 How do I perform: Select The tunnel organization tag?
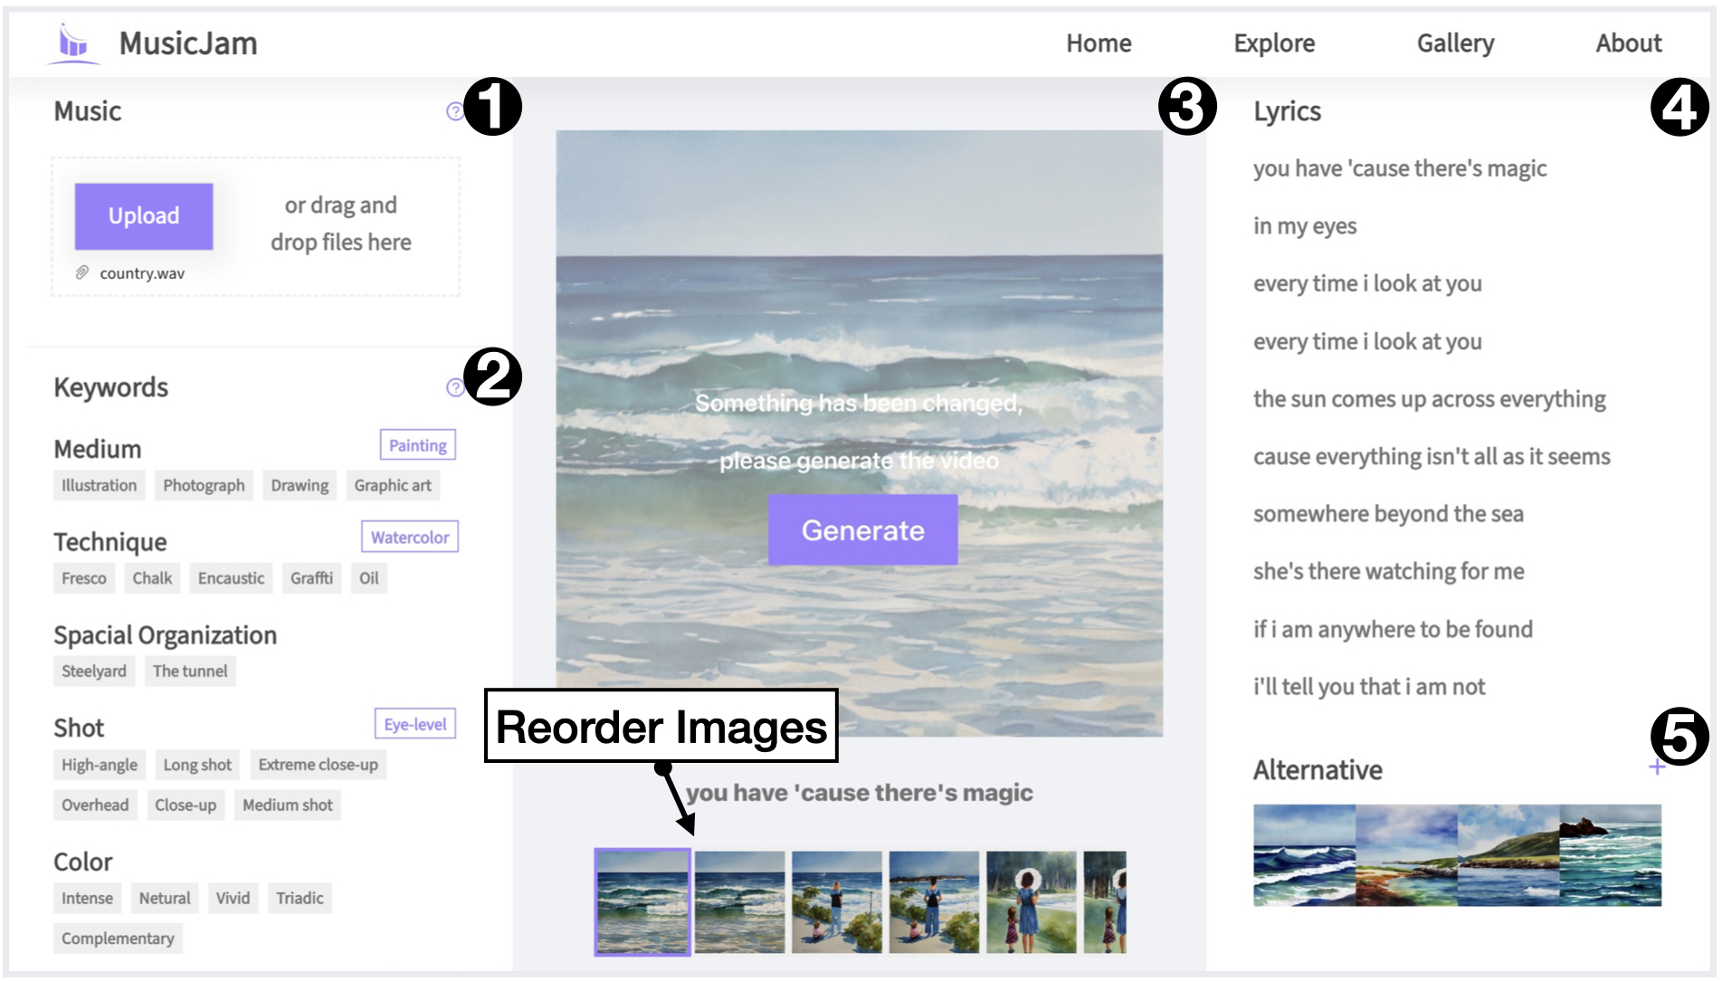[x=190, y=671]
